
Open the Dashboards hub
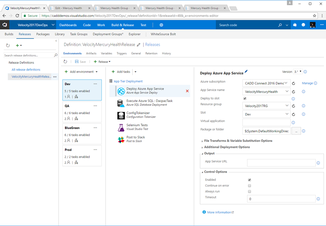coord(68,25)
